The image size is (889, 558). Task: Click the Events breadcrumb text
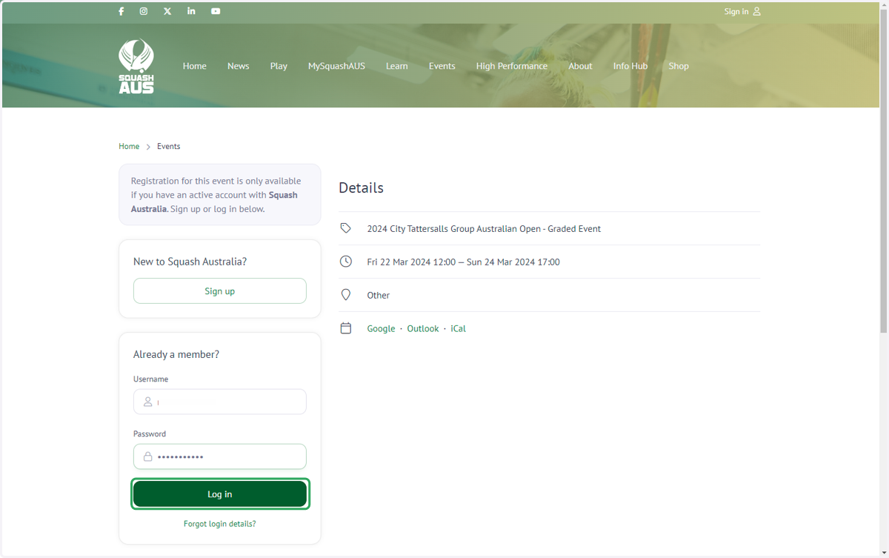[169, 147]
